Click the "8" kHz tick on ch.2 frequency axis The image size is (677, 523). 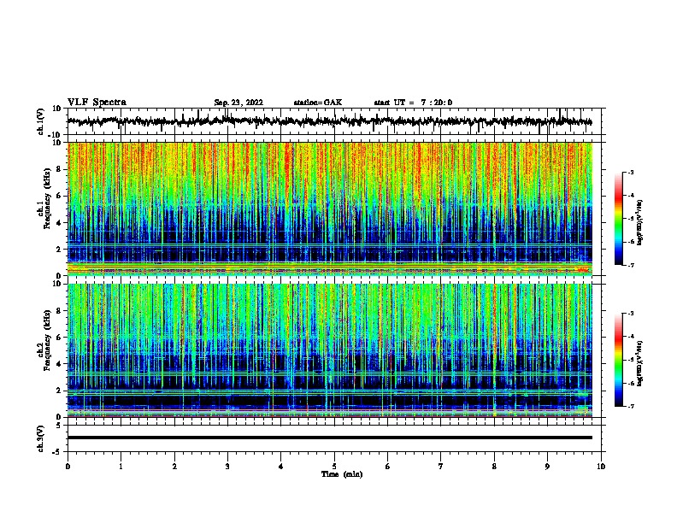(x=59, y=311)
